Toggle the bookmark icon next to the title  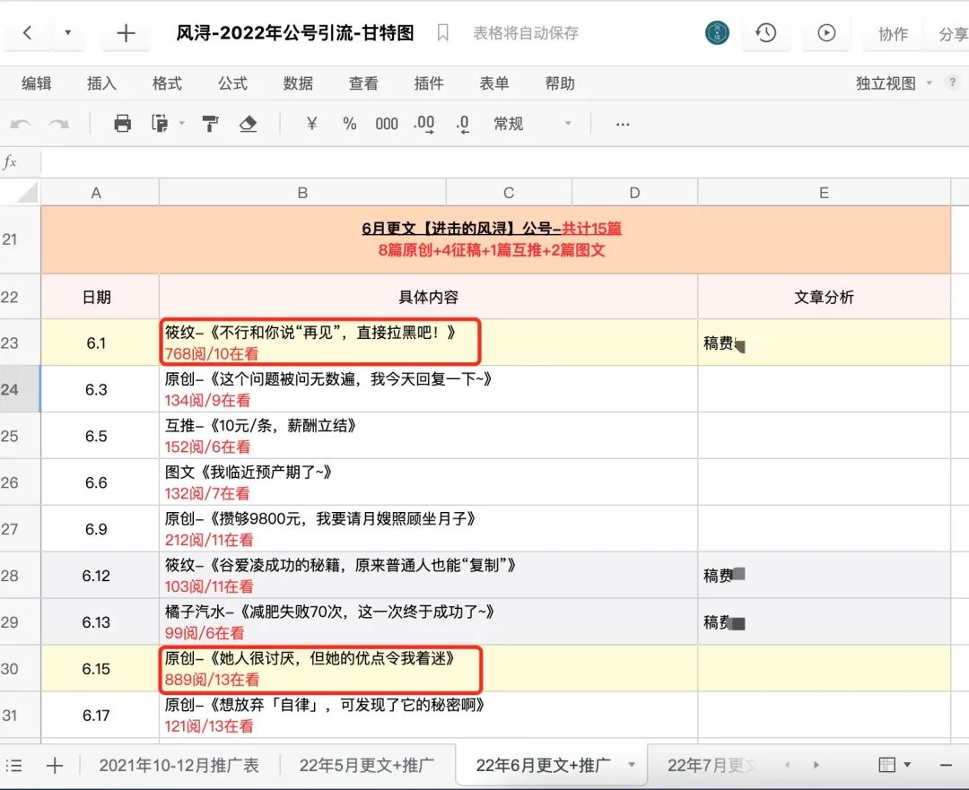[x=441, y=32]
